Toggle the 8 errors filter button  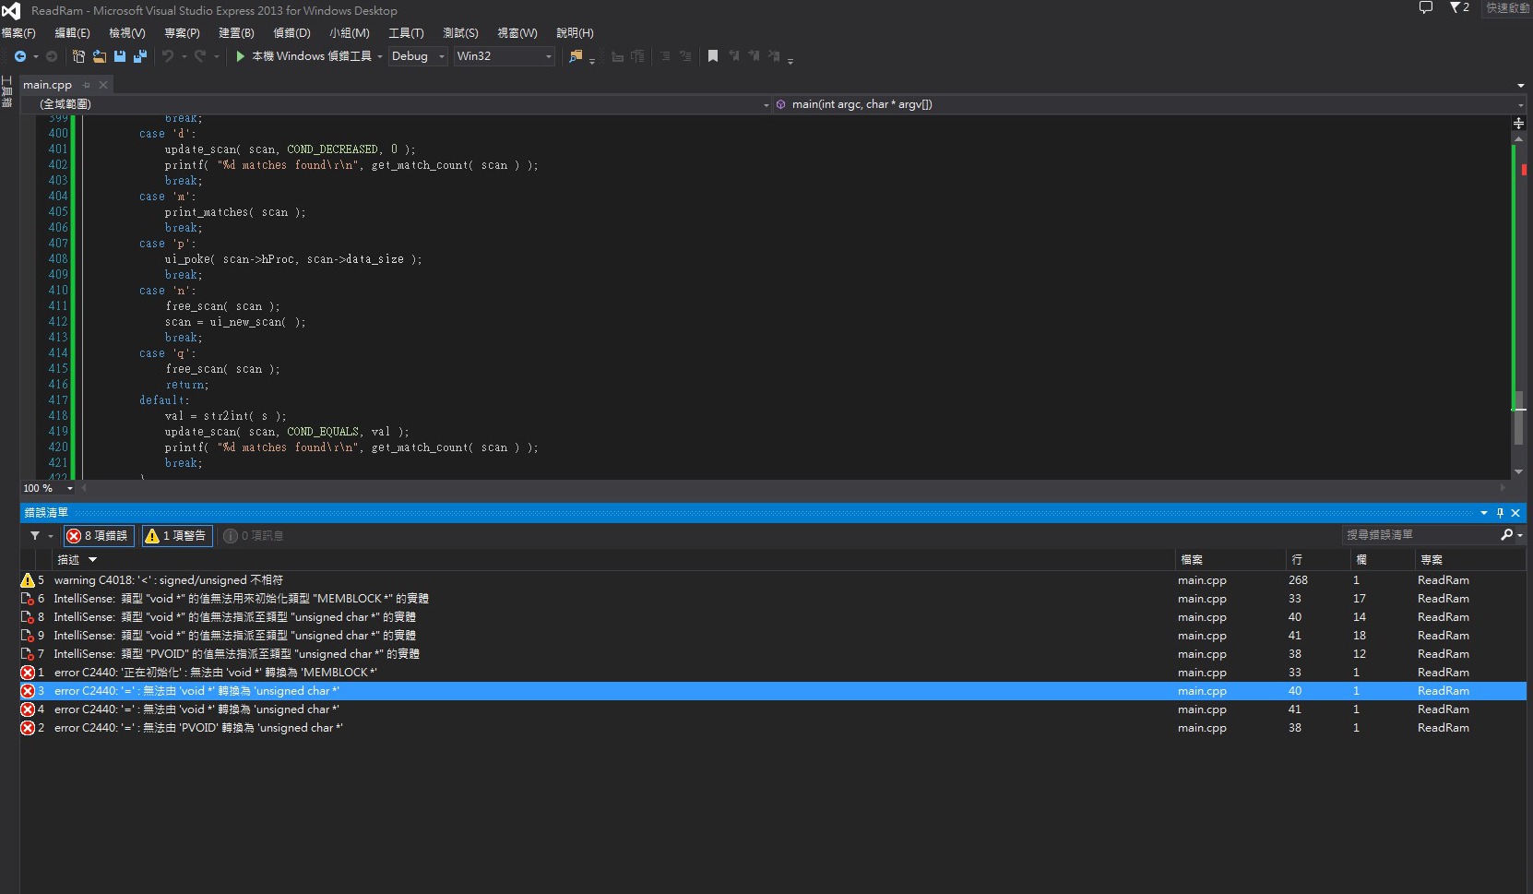(x=98, y=536)
